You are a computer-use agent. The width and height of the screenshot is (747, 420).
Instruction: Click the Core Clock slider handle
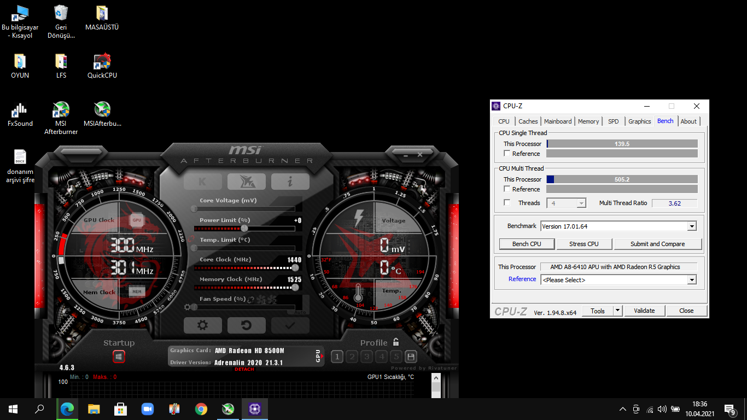[x=295, y=267]
